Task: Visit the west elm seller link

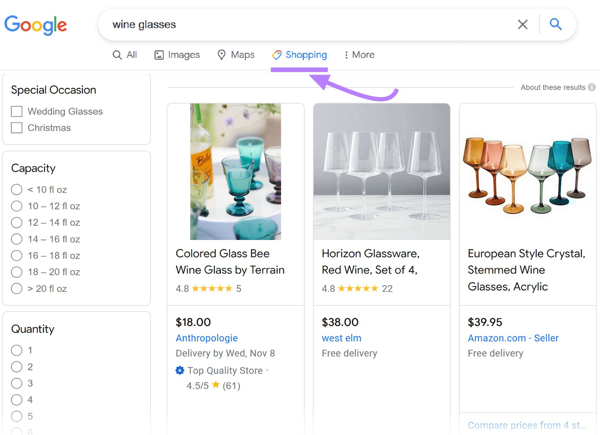Action: point(341,338)
